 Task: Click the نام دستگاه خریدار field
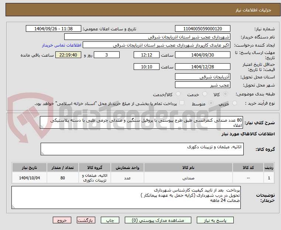tap(147, 37)
